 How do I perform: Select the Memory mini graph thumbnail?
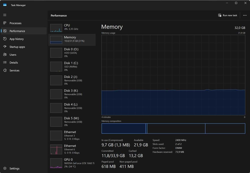56,40
